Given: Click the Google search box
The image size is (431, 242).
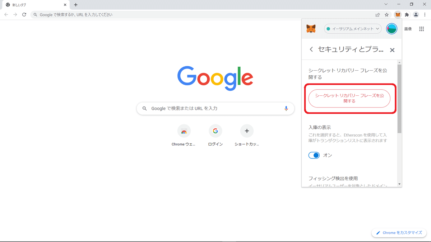Looking at the screenshot, I should click(x=215, y=108).
